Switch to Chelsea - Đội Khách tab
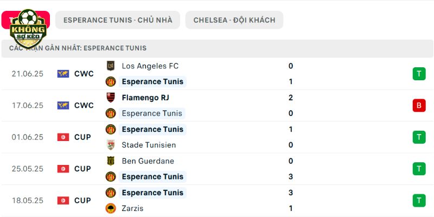 (234, 20)
